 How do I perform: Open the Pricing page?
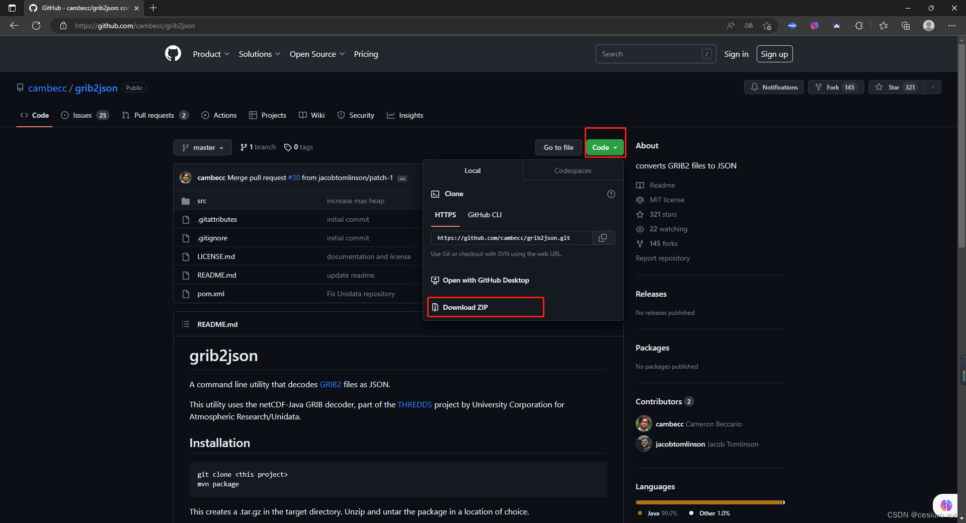[x=366, y=54]
